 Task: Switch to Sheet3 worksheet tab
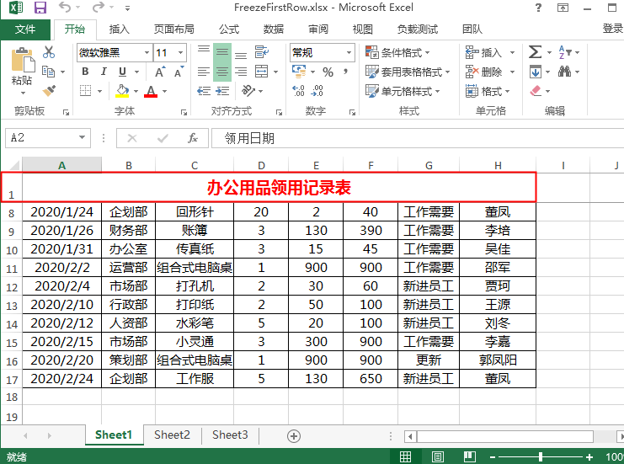point(230,435)
